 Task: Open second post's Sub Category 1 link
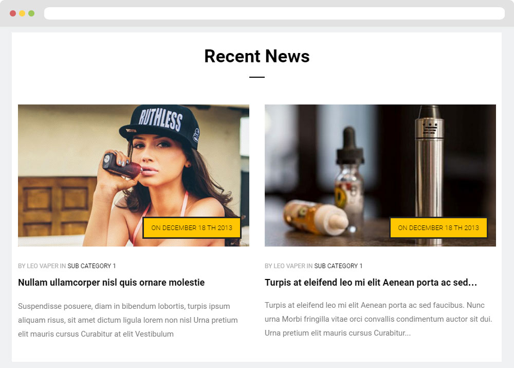click(x=338, y=266)
